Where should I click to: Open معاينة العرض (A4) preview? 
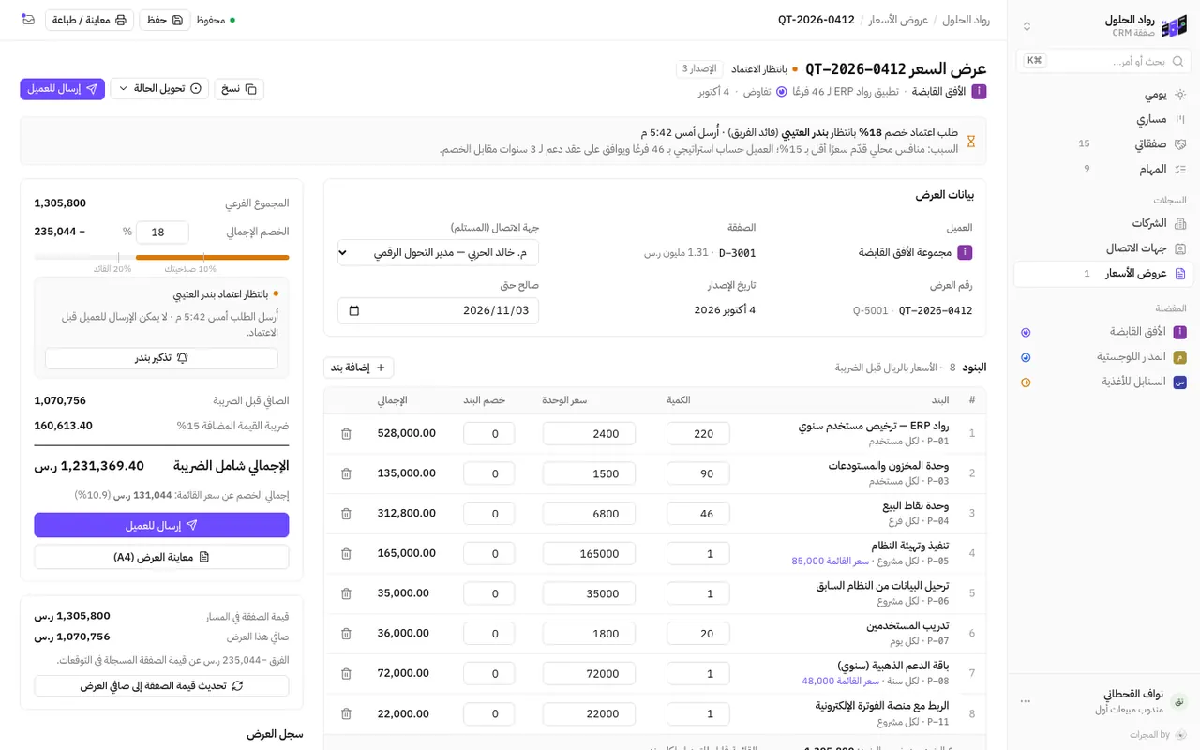(161, 557)
